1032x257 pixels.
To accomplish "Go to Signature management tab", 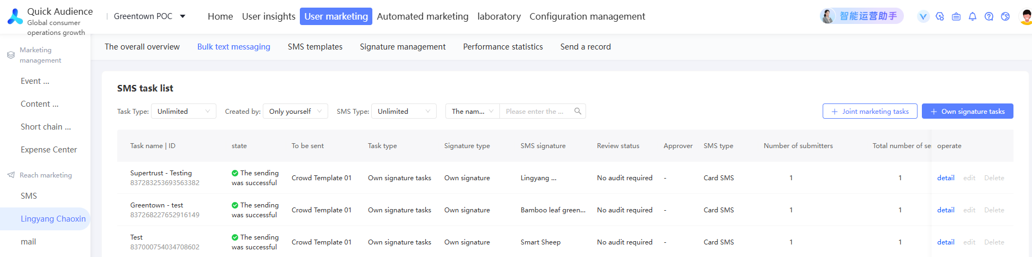I will (x=402, y=47).
